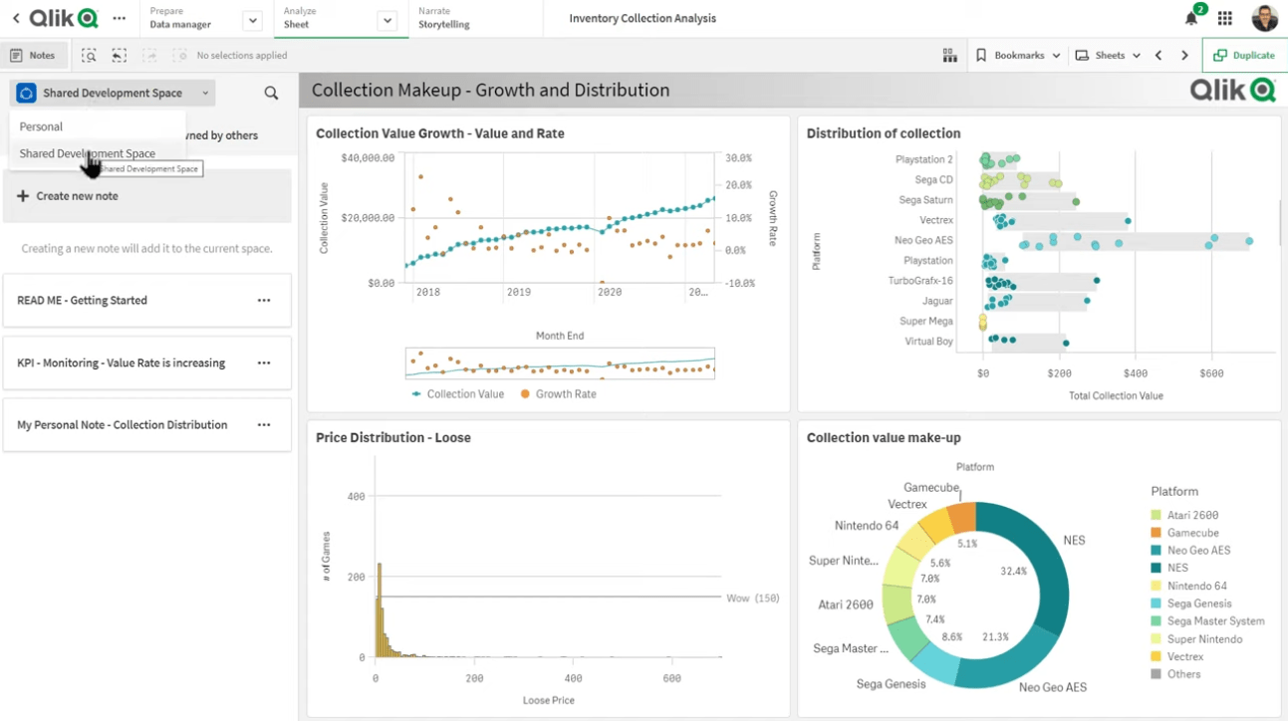Click the step forward selection icon
The width and height of the screenshot is (1288, 721).
click(x=149, y=56)
